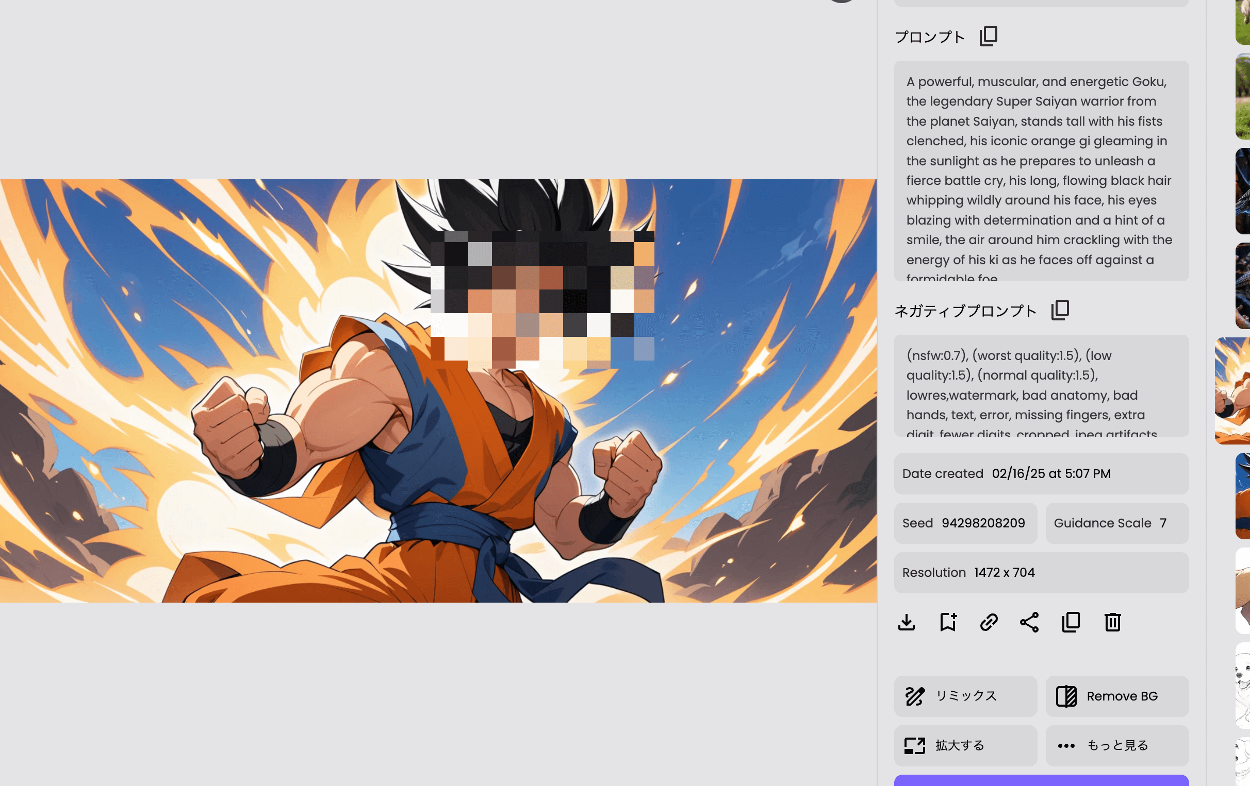Image resolution: width=1250 pixels, height=786 pixels.
Task: Share the image with the share icon
Action: tap(1029, 622)
